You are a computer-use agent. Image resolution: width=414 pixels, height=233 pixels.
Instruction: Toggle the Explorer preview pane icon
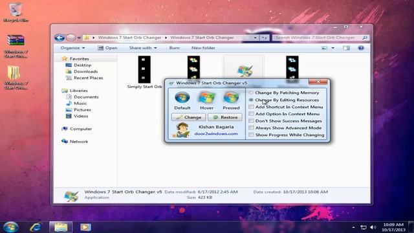coord(347,48)
